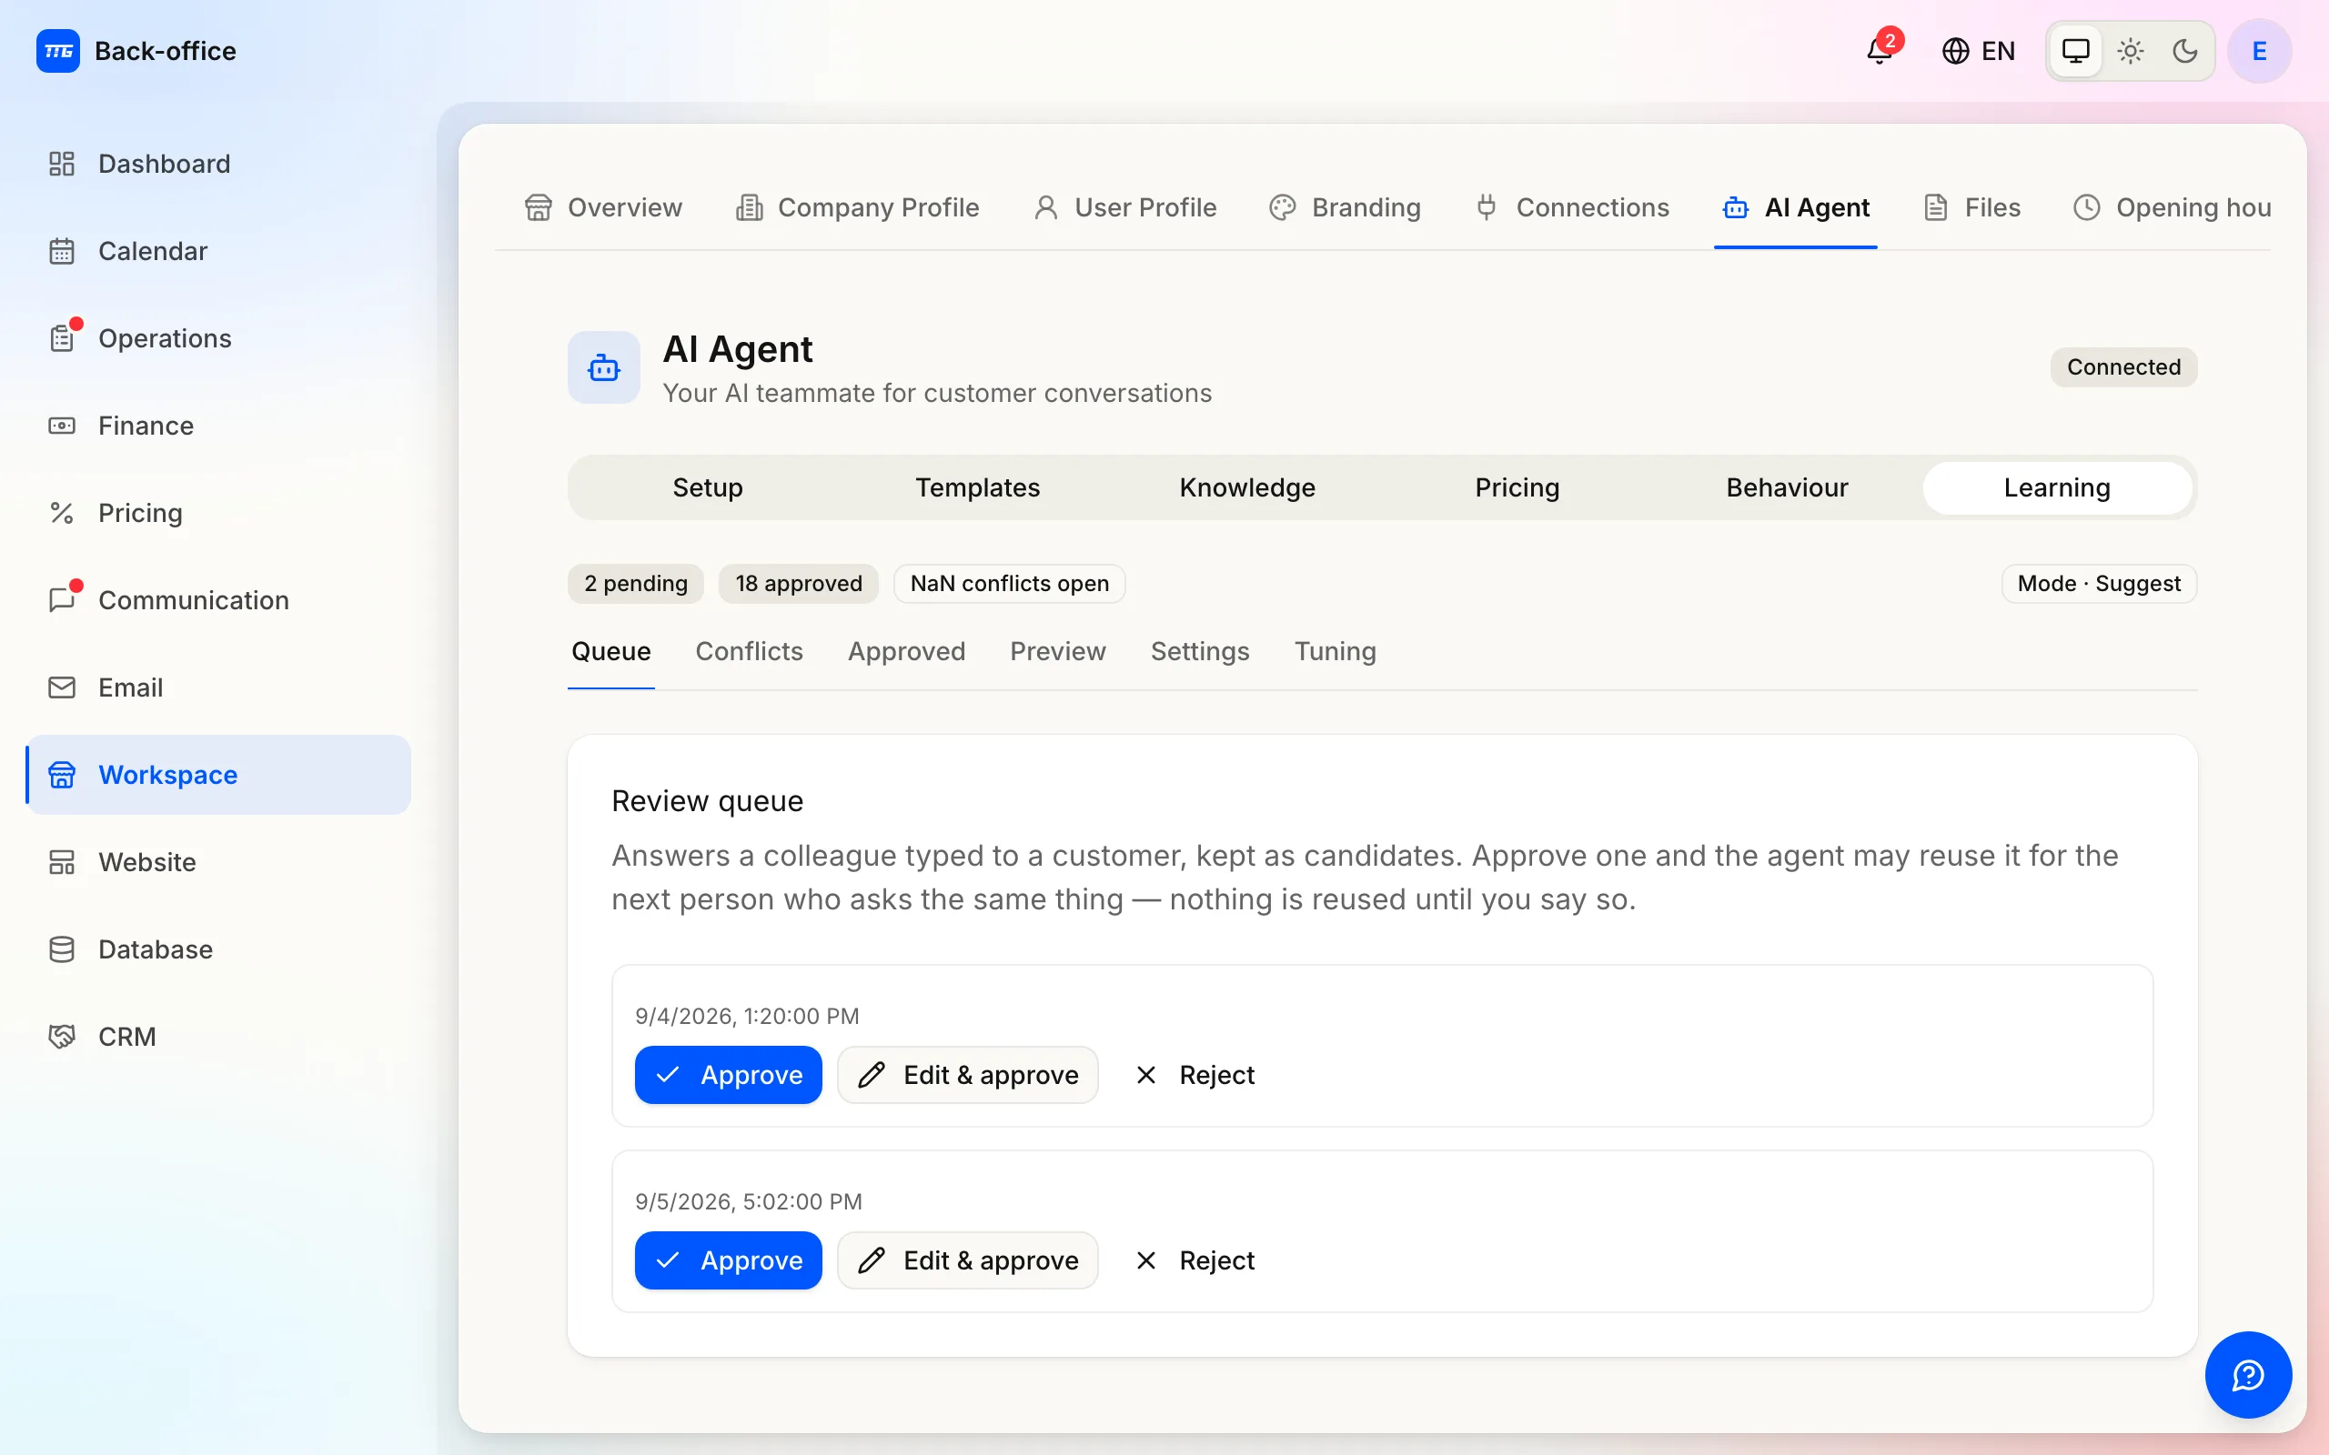
Task: Click the Connected status badge
Action: 2124,367
